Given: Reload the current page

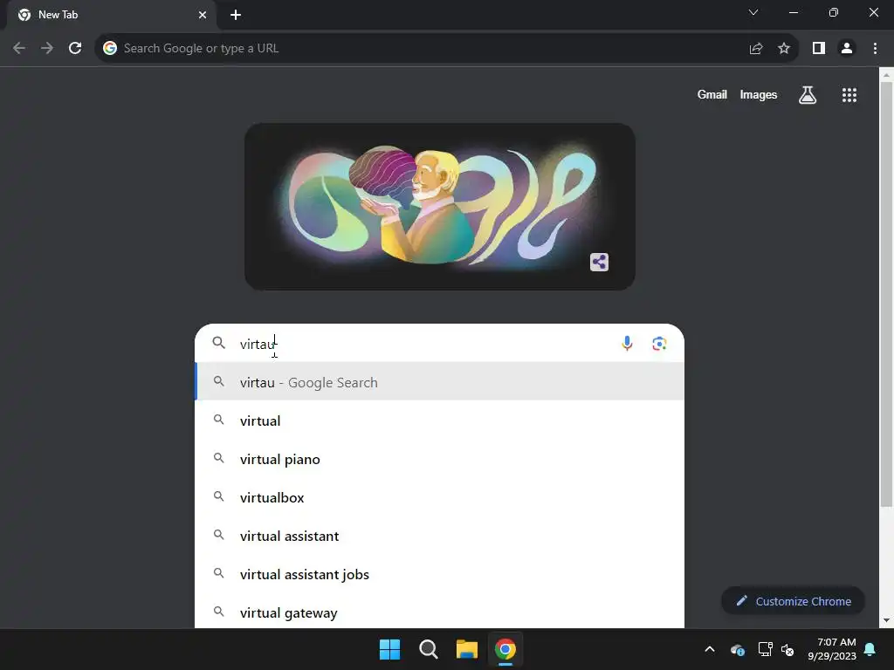Looking at the screenshot, I should pos(75,49).
